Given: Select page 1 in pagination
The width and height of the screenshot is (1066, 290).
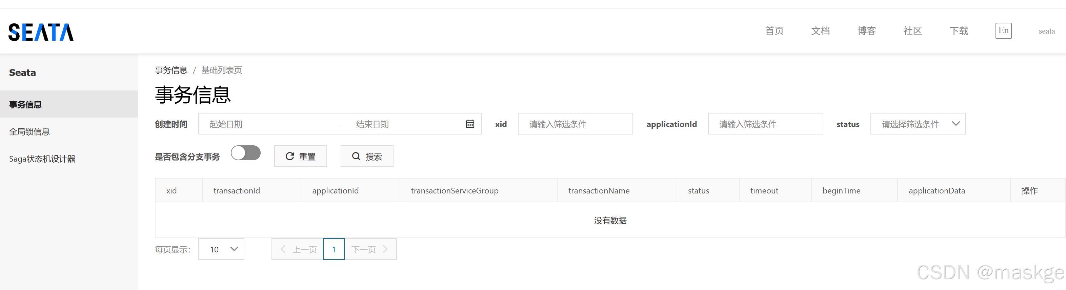Looking at the screenshot, I should (x=334, y=249).
